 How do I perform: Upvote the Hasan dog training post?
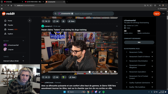[x=43, y=77]
